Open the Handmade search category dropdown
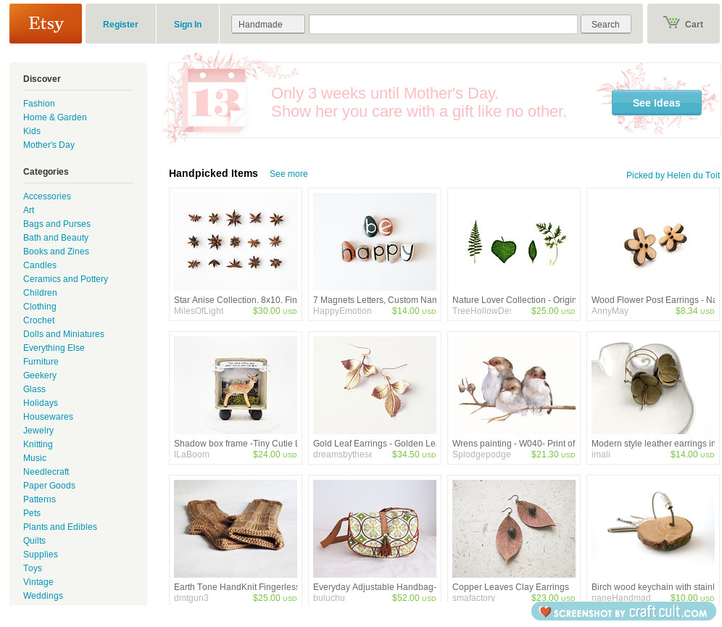Viewport: 722px width, 627px height. [x=268, y=24]
